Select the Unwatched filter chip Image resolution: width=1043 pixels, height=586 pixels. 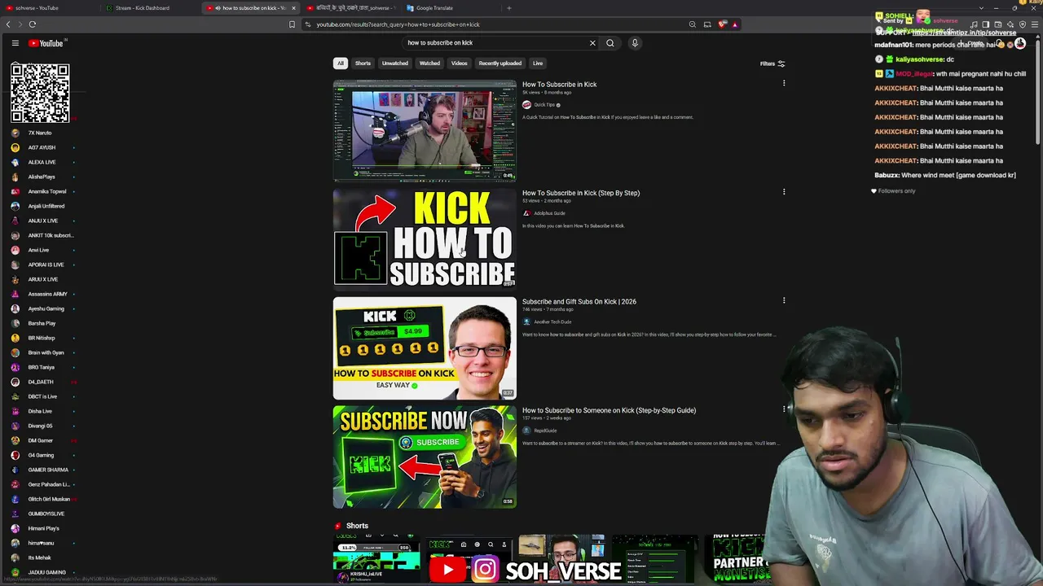[395, 63]
